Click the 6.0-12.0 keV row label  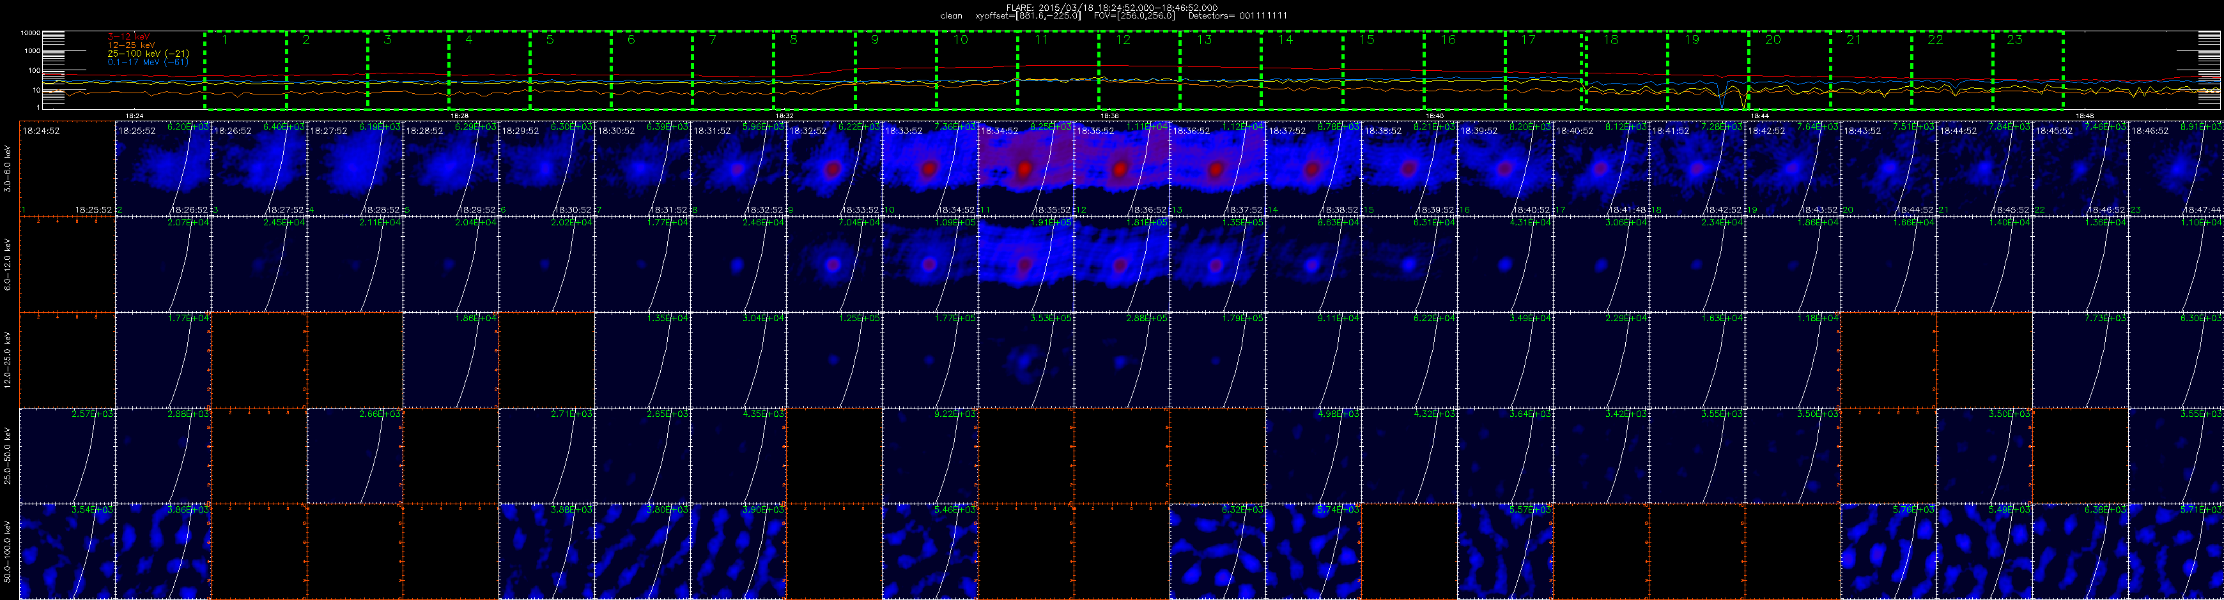click(x=8, y=265)
